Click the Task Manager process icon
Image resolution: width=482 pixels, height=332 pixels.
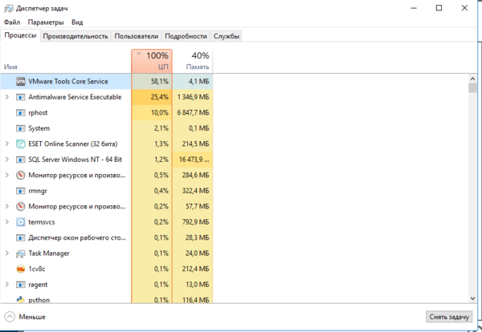click(21, 253)
